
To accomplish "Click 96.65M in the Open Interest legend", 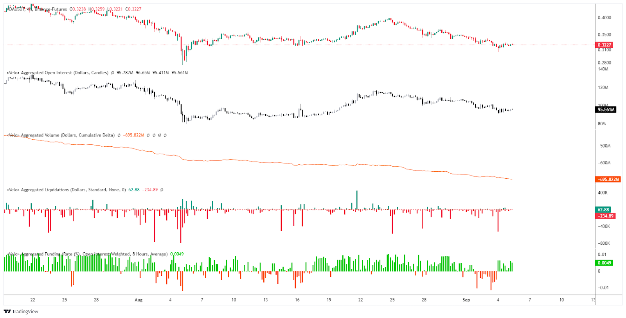I will click(x=143, y=73).
